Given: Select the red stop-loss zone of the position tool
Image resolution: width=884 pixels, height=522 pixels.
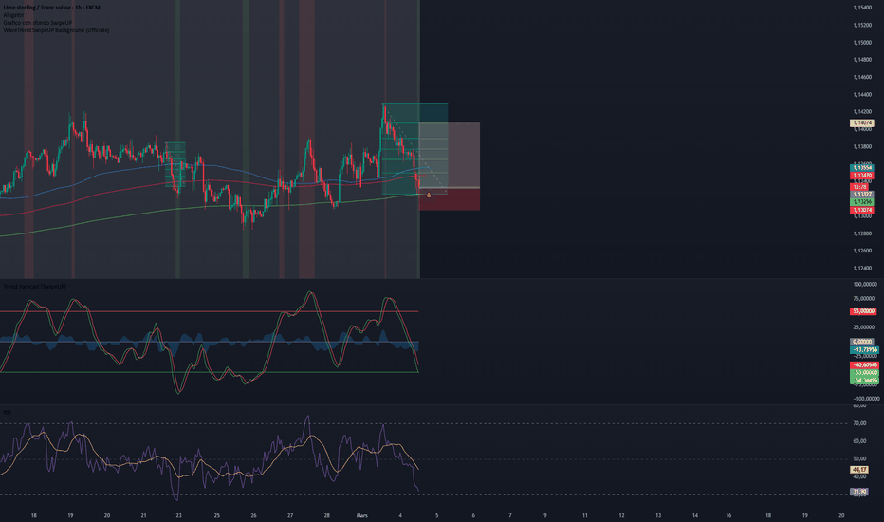Looking at the screenshot, I should tap(450, 199).
